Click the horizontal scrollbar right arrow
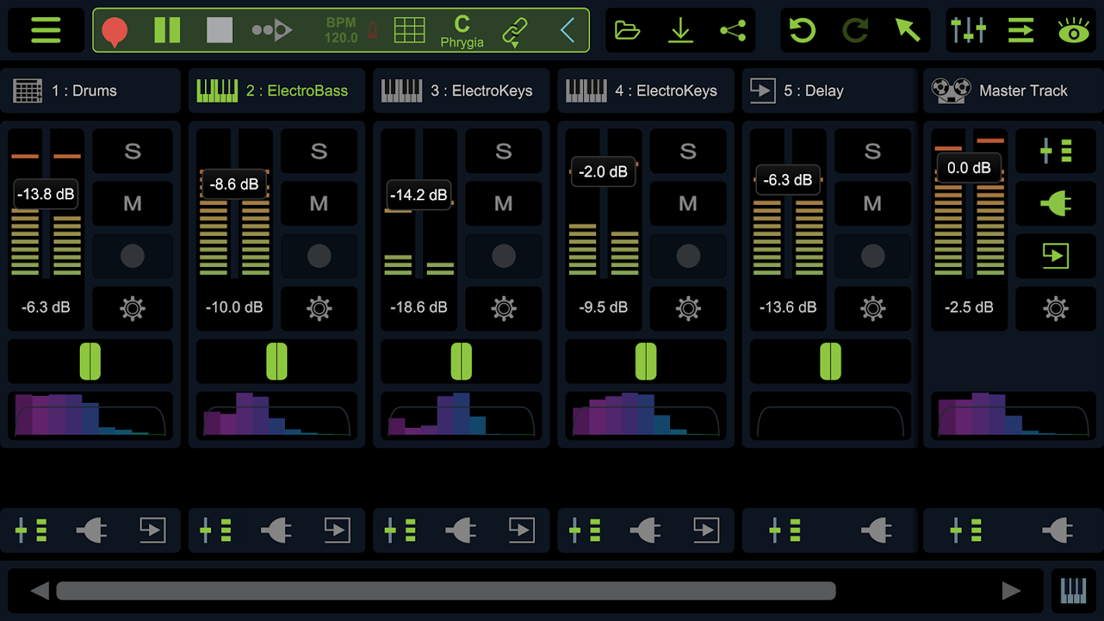 click(1011, 592)
